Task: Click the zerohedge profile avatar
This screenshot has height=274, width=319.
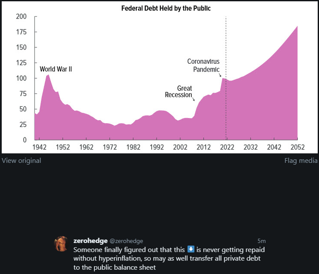Action: coord(62,244)
